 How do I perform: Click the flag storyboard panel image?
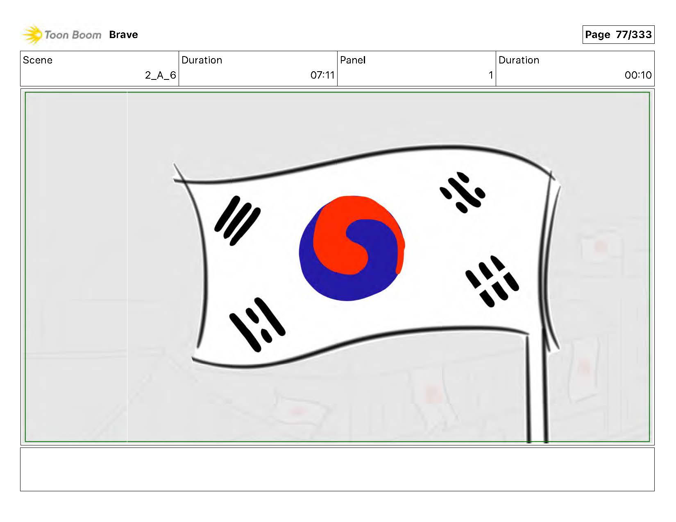[337, 267]
